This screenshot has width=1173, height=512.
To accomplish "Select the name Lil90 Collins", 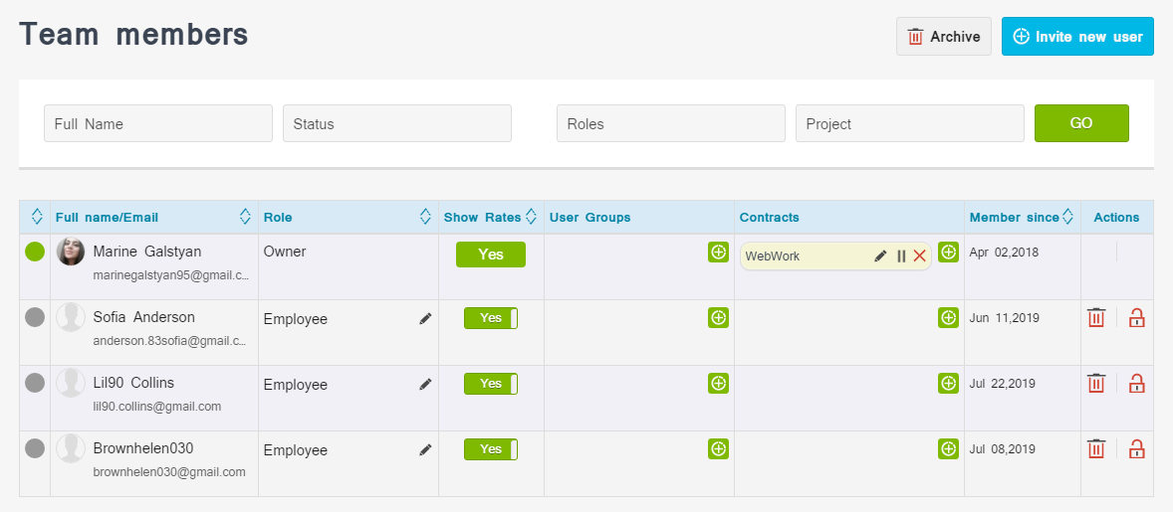I will click(133, 383).
